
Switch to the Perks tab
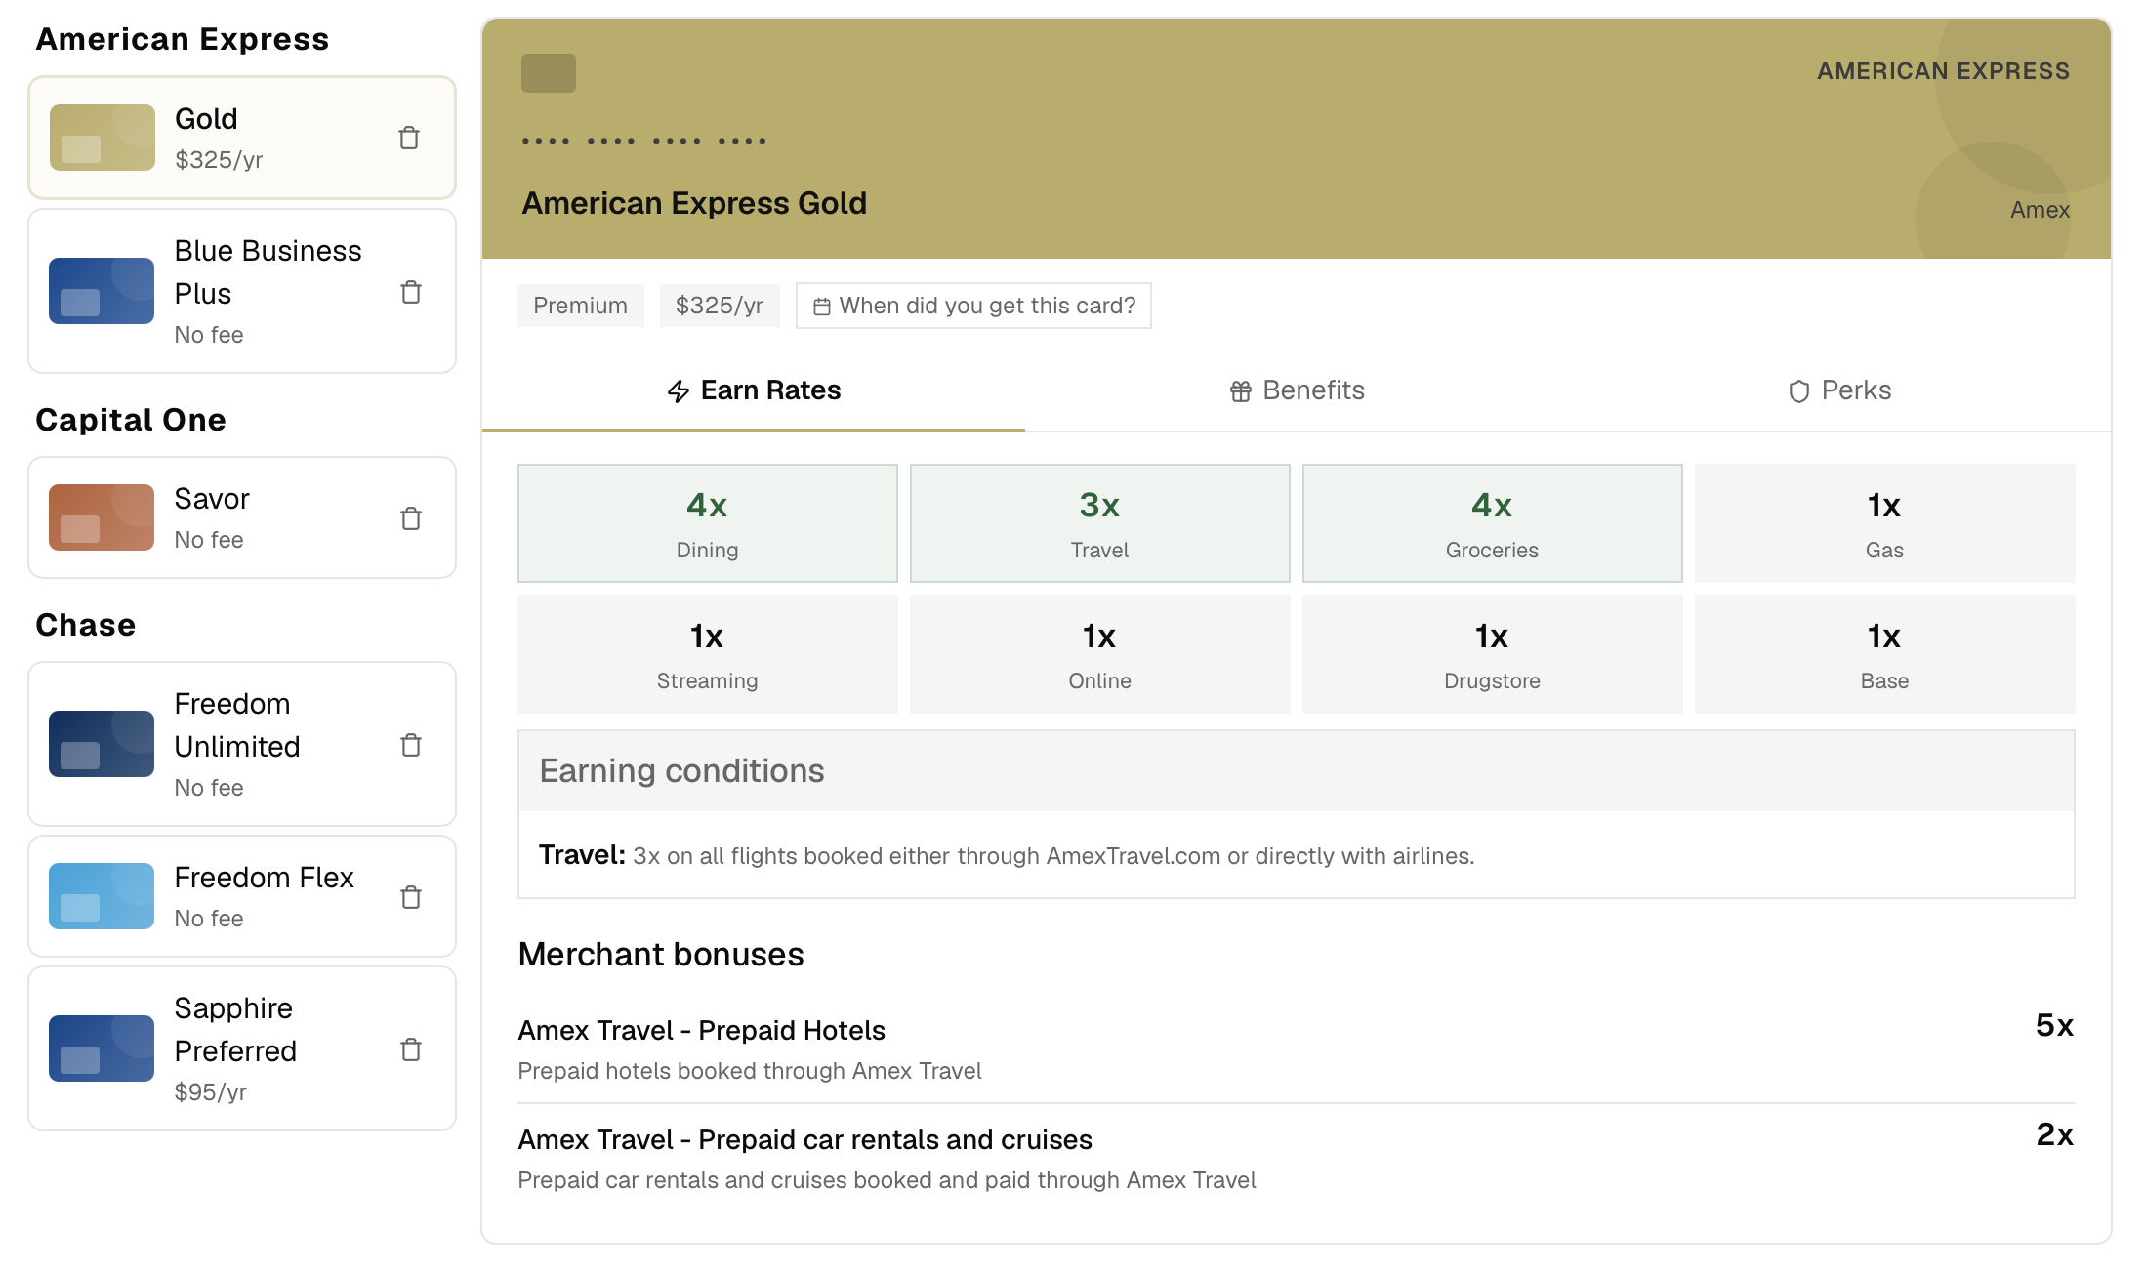[x=1839, y=390]
